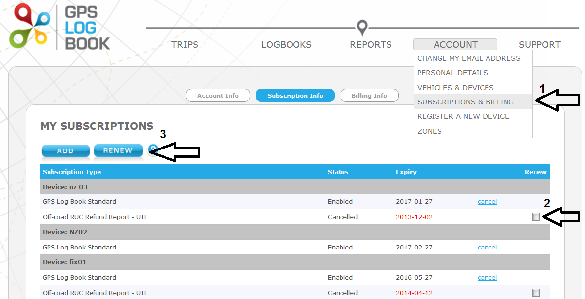
Task: Open the Trips menu
Action: click(185, 45)
